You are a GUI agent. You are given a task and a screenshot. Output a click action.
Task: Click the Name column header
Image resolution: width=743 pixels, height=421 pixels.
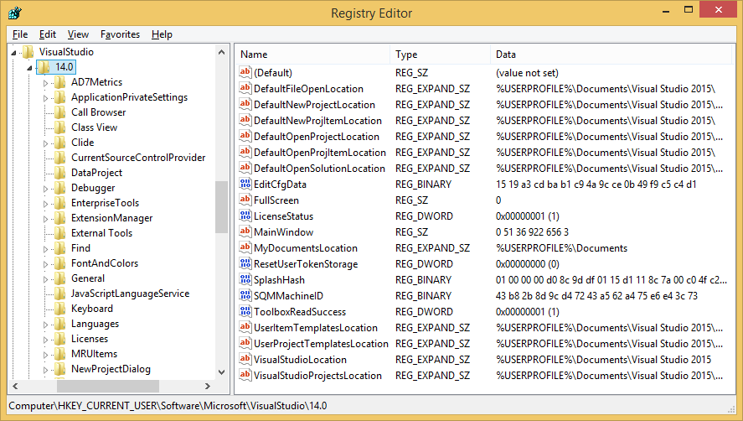312,55
